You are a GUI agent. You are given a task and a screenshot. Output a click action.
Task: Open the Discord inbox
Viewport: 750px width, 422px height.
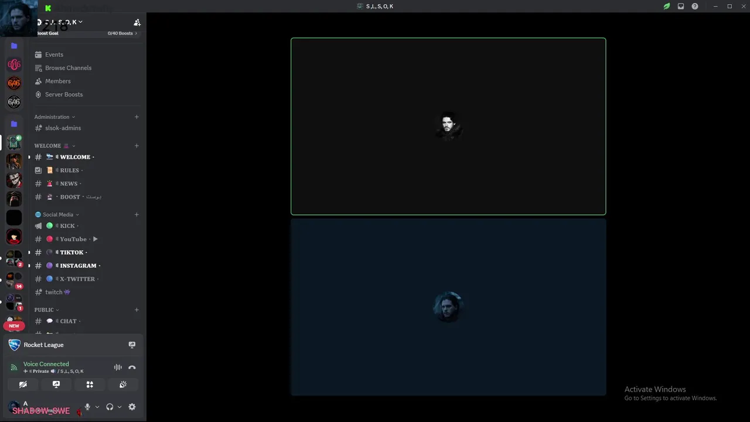pyautogui.click(x=681, y=6)
